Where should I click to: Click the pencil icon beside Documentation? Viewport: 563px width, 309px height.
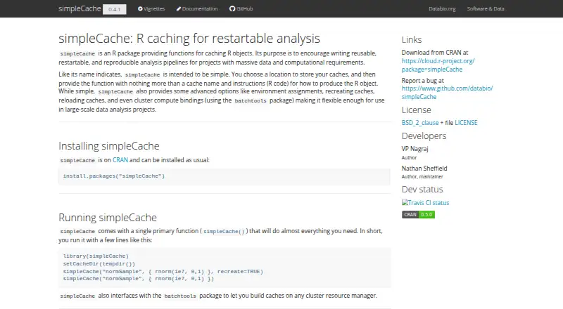pos(179,8)
